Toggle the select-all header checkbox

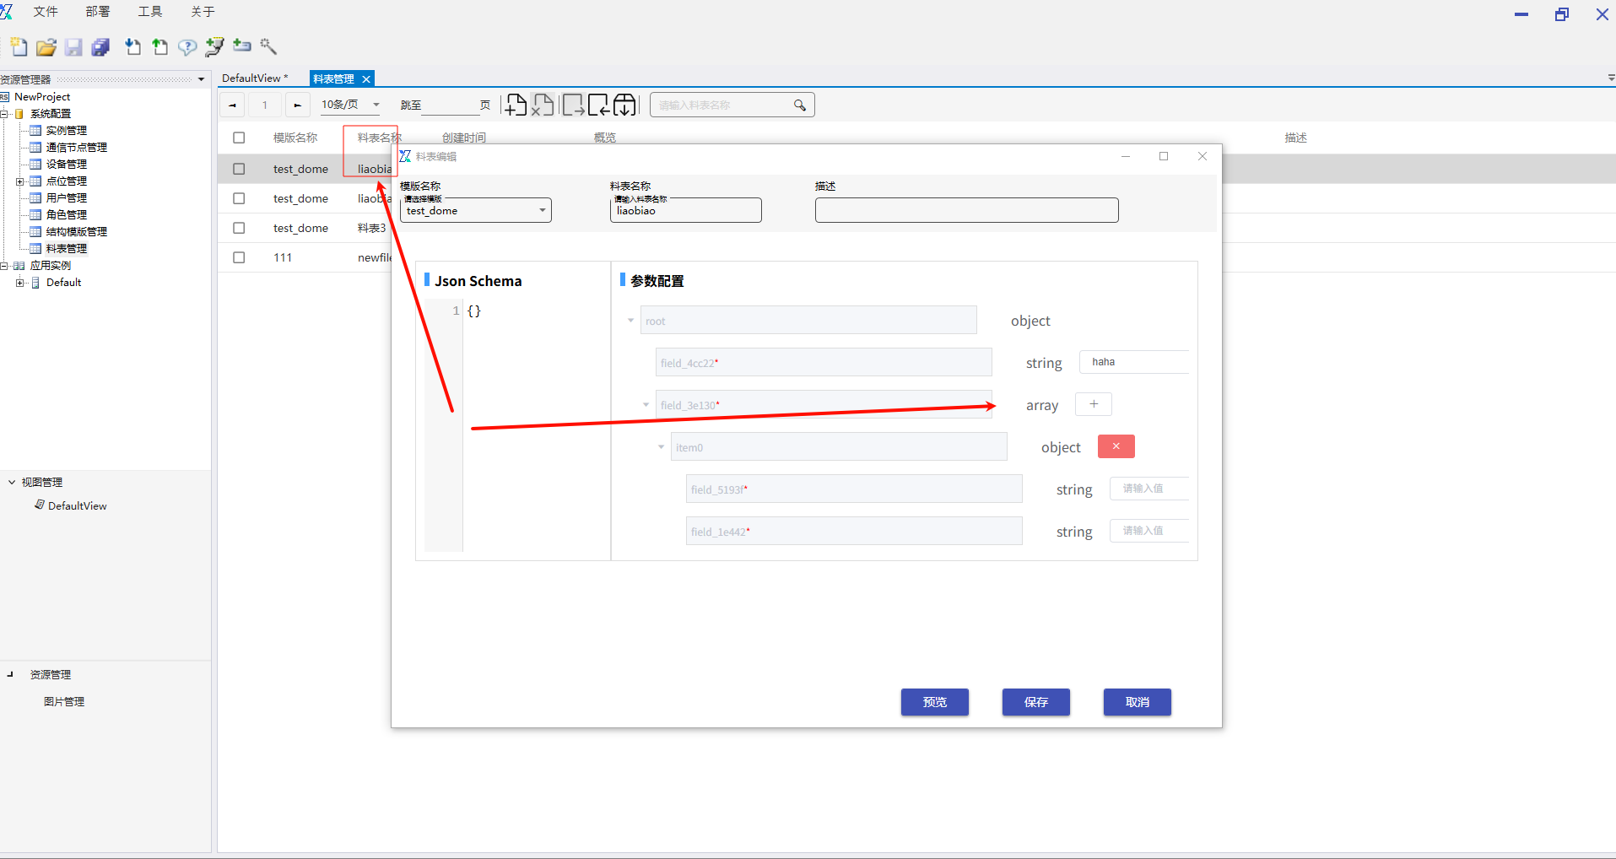coord(239,138)
